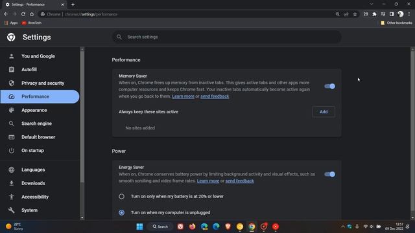Launch Firefox from the taskbar
The image size is (415, 233).
(193, 227)
